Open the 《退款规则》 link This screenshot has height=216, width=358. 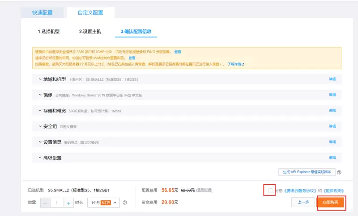333,191
